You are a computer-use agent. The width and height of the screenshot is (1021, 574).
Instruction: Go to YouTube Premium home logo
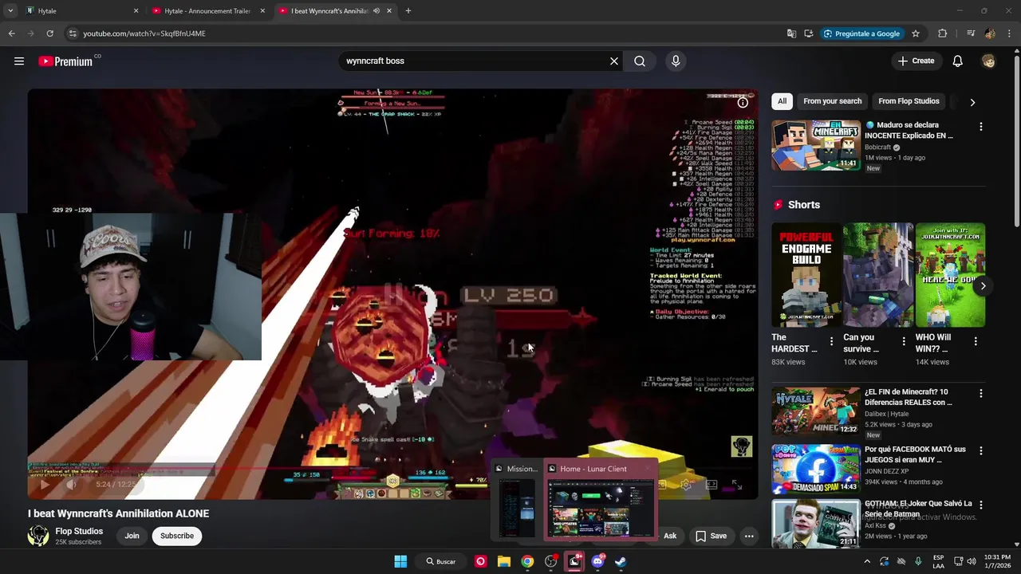click(x=65, y=61)
